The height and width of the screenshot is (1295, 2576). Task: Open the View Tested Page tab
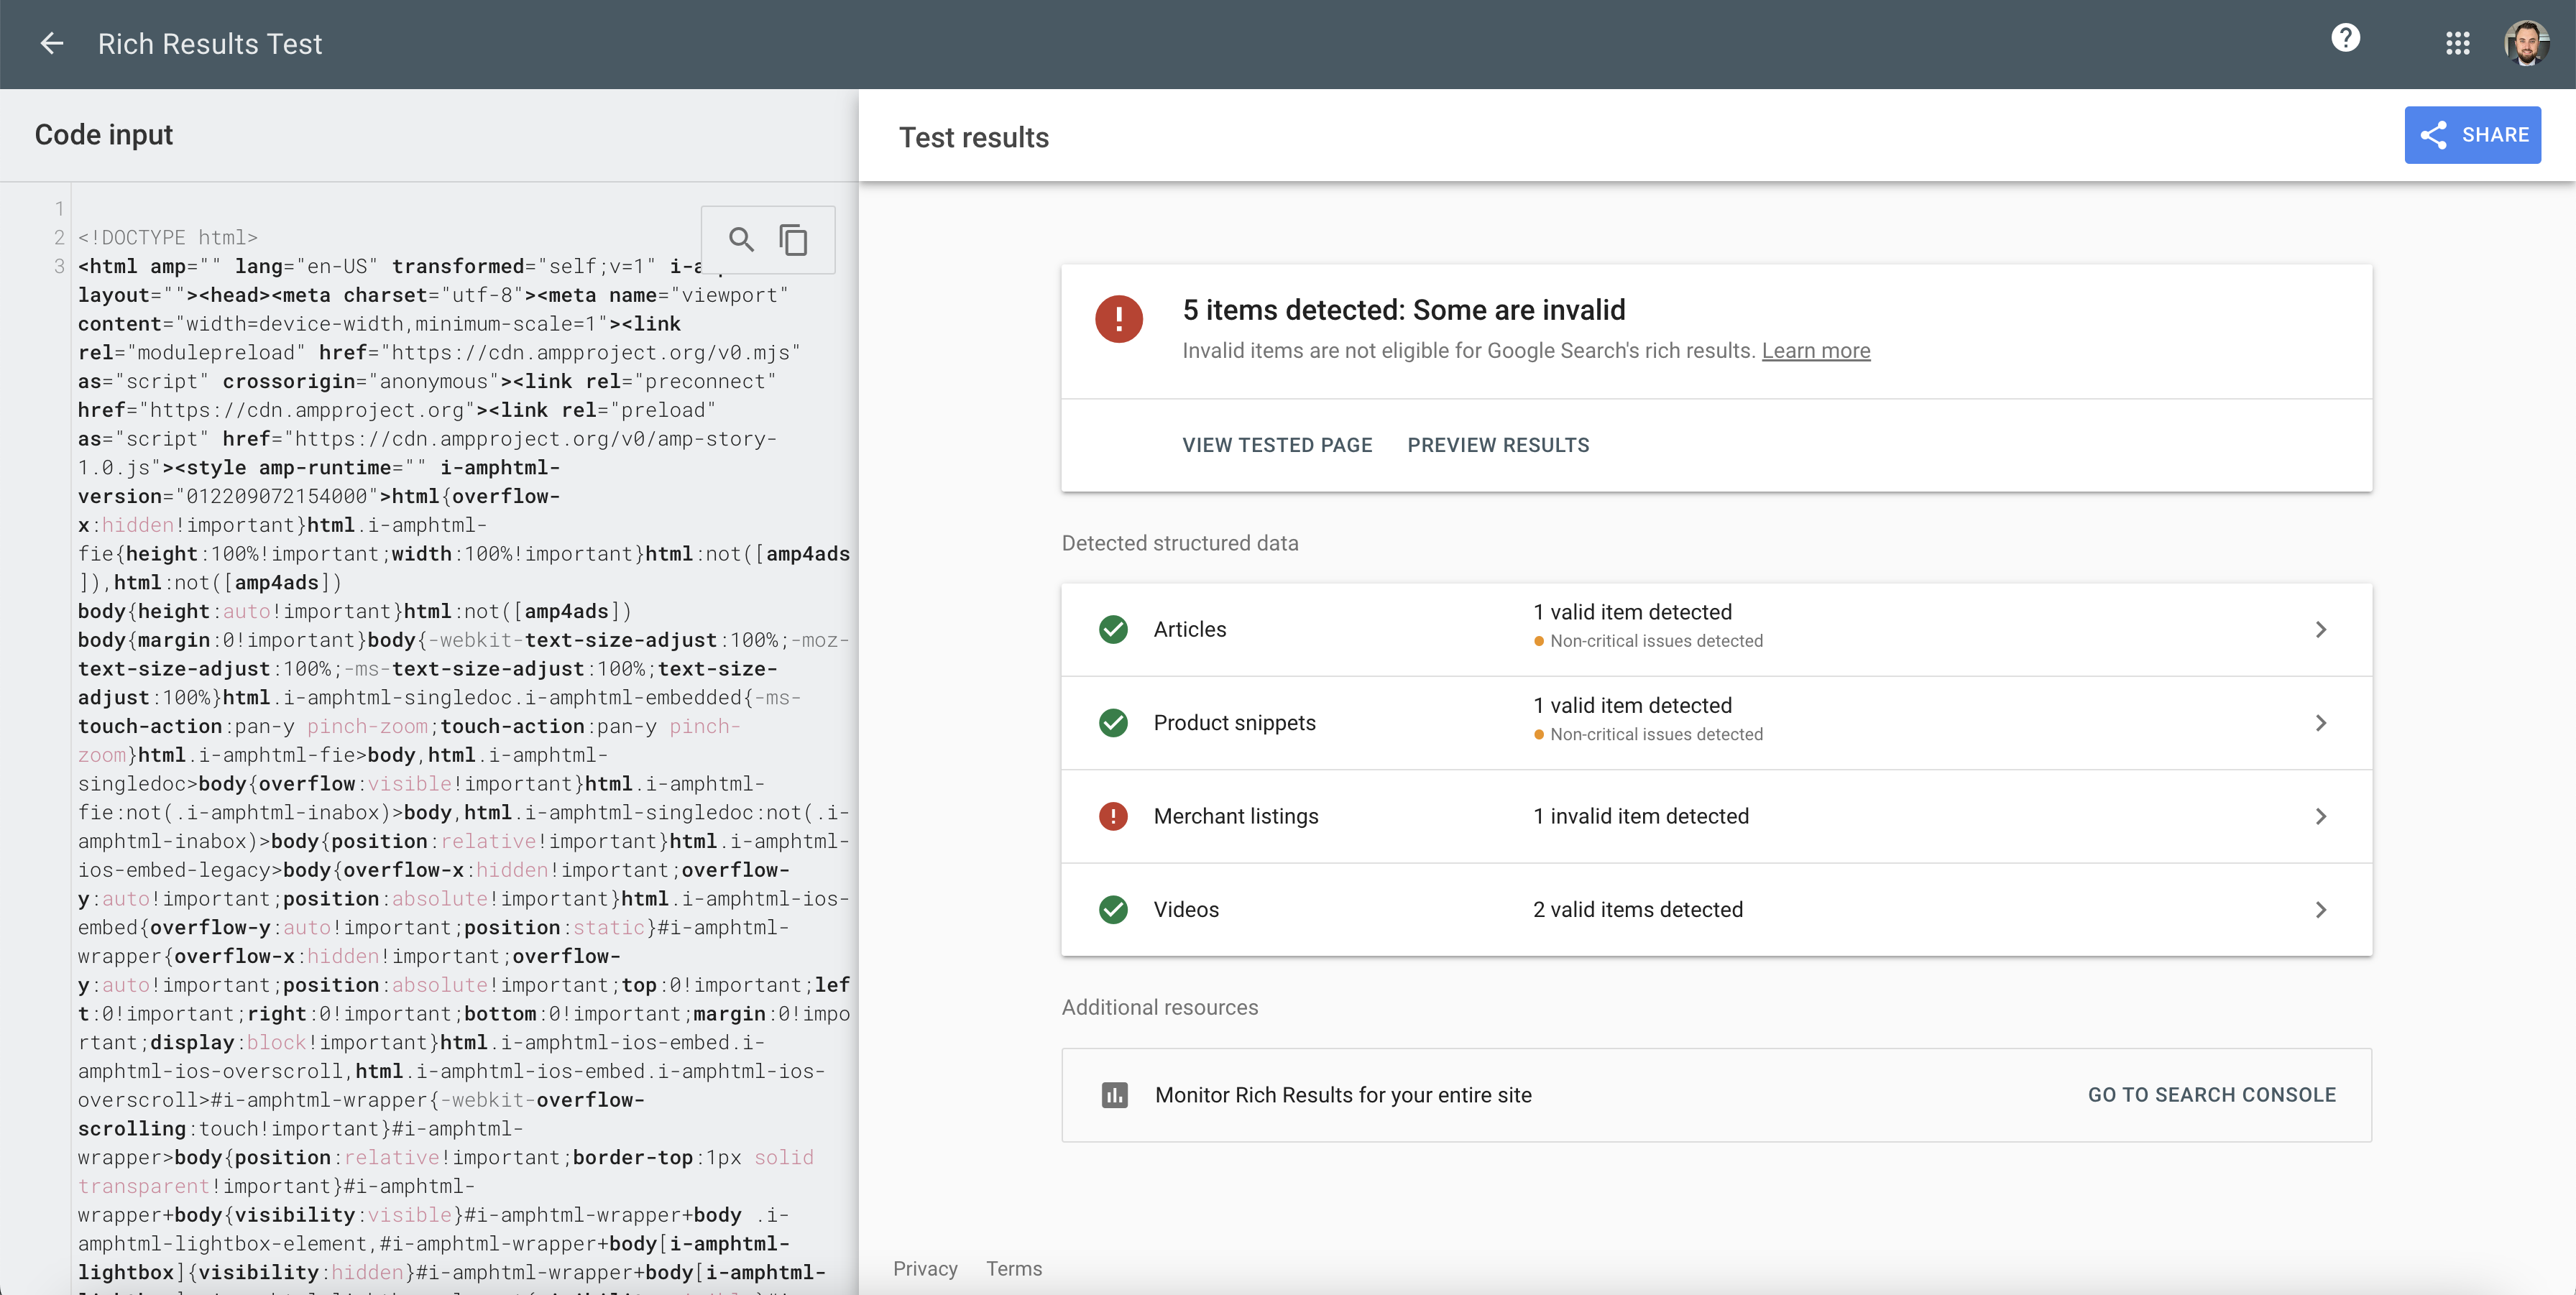point(1277,445)
